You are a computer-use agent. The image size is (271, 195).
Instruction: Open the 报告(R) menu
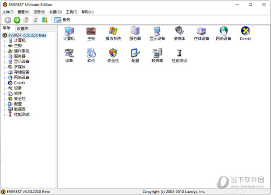[x=39, y=12]
